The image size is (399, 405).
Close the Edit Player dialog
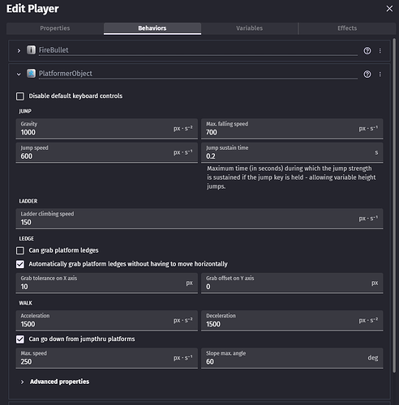[389, 9]
